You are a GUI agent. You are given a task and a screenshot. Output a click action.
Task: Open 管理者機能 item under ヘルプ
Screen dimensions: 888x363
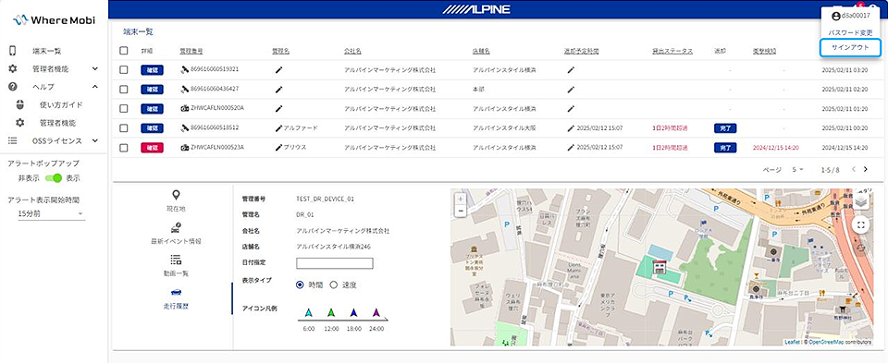point(57,123)
